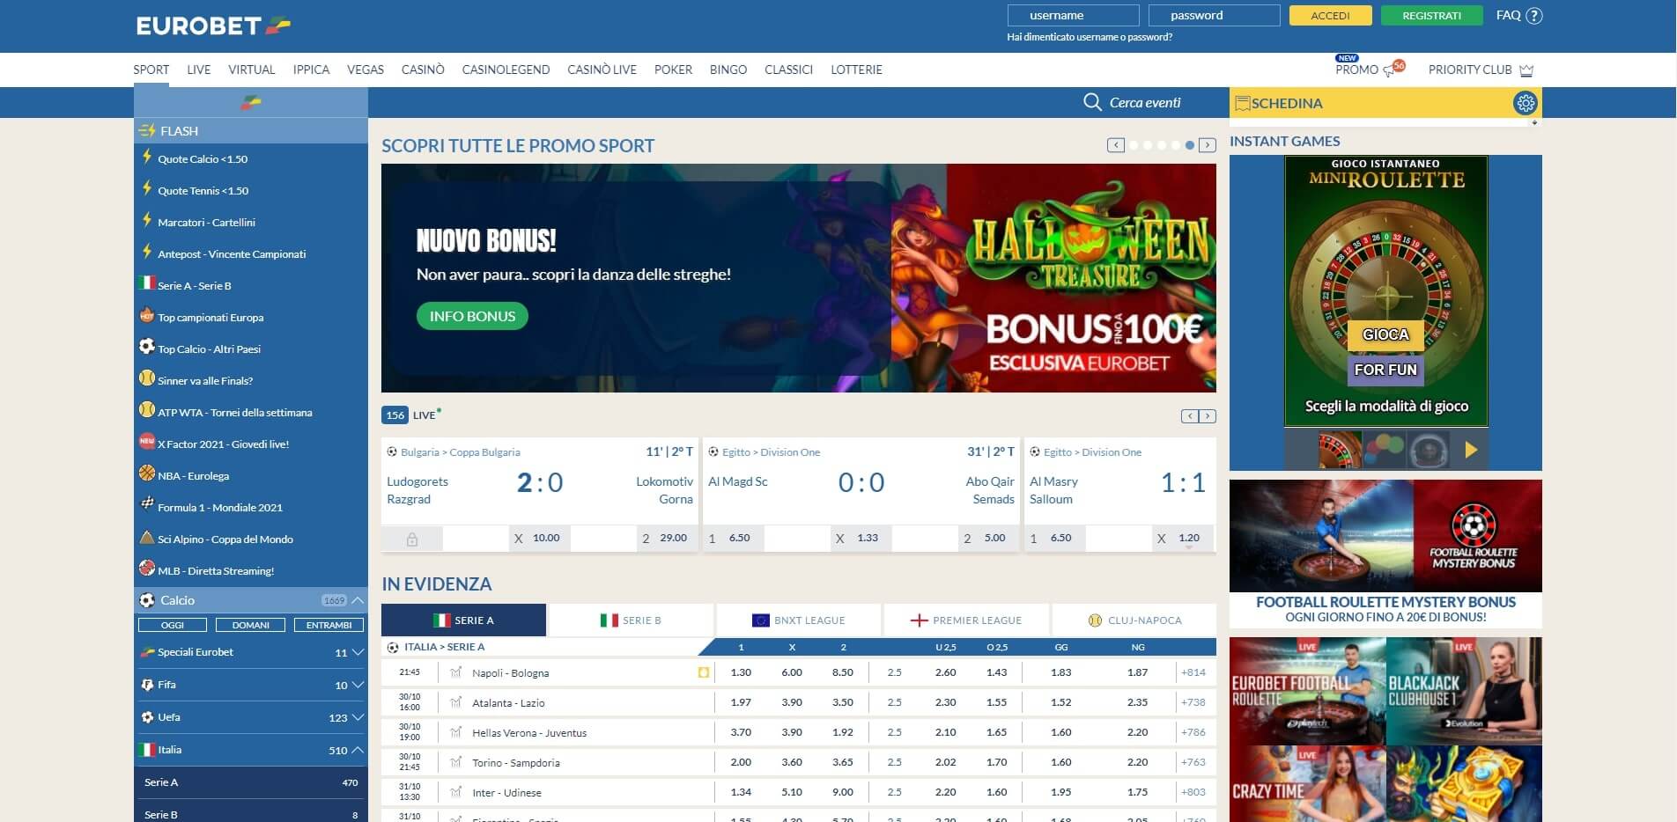
Task: Click the lock icon on Ludogorets odds
Action: (x=412, y=538)
